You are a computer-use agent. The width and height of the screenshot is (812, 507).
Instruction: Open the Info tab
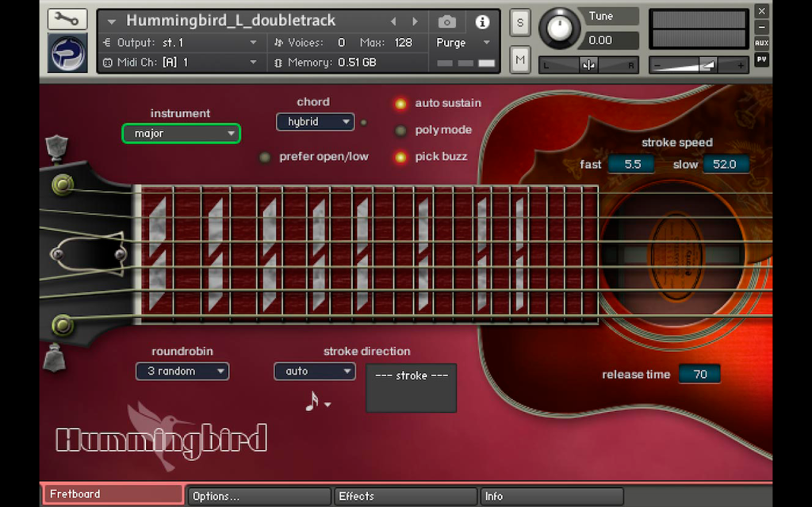click(x=552, y=496)
